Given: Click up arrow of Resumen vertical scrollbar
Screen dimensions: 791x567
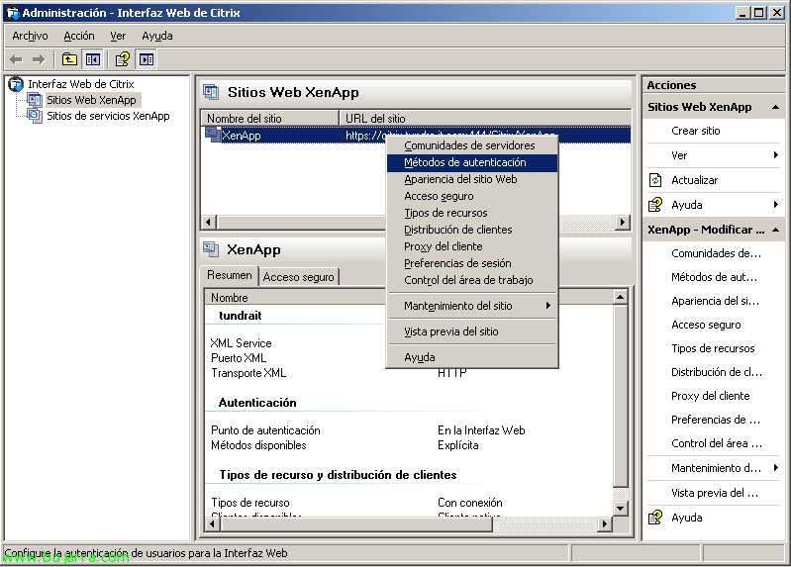Looking at the screenshot, I should tap(620, 297).
